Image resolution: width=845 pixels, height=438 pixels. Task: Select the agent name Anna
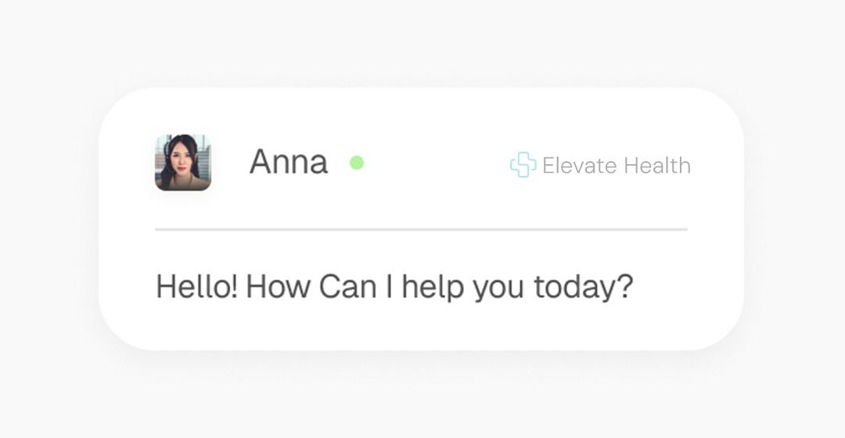(x=289, y=162)
